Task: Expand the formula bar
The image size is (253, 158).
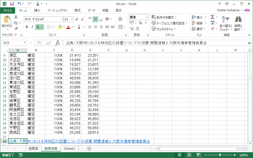Action: [x=249, y=43]
